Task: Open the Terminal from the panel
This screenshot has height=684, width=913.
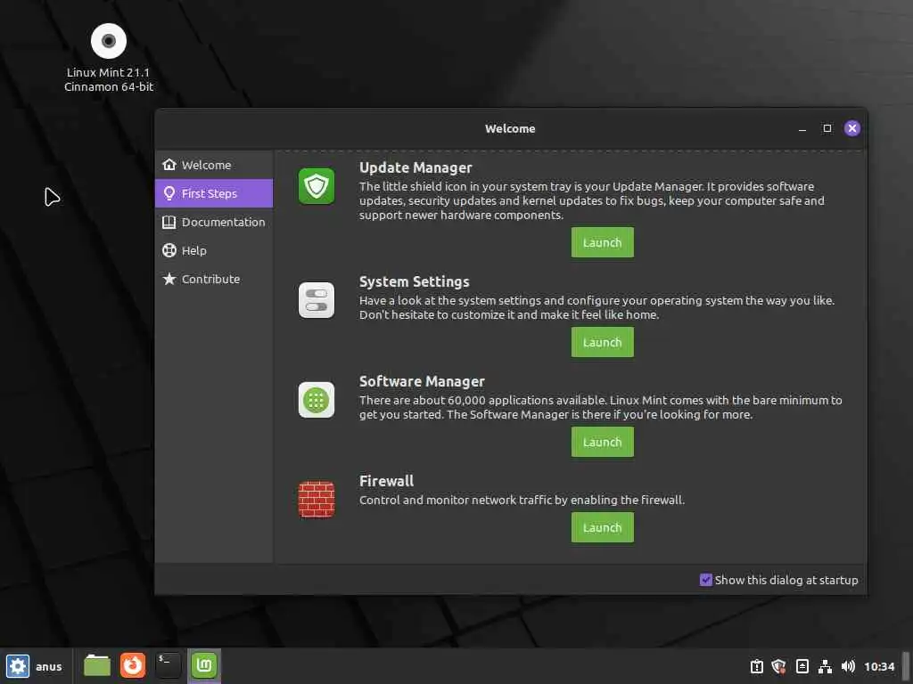Action: pyautogui.click(x=169, y=665)
